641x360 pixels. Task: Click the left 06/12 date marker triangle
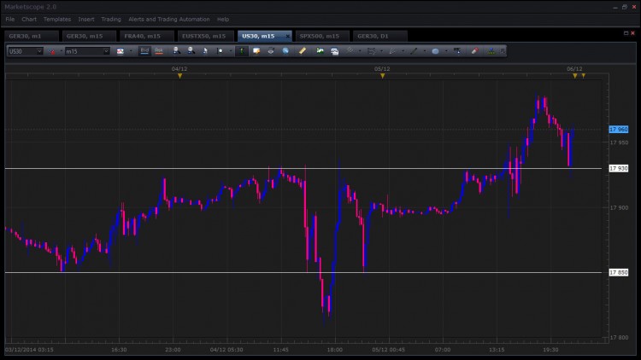575,76
